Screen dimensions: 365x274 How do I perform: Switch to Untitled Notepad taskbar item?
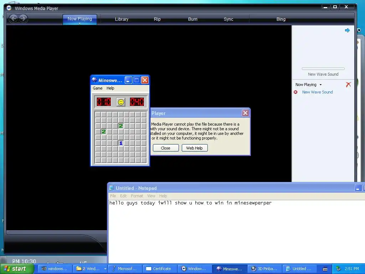click(299, 269)
